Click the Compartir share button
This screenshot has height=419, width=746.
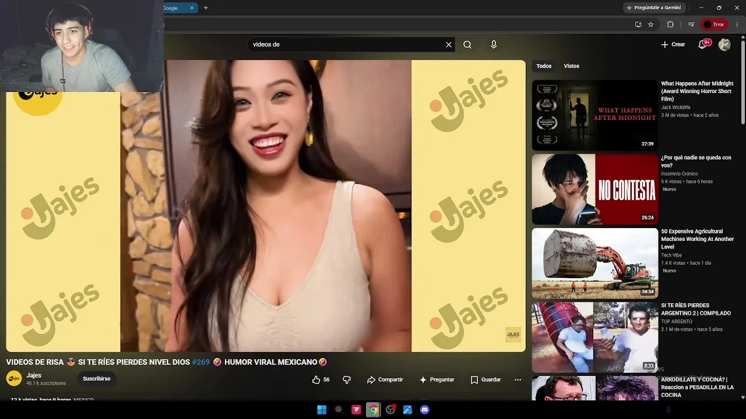click(x=385, y=380)
